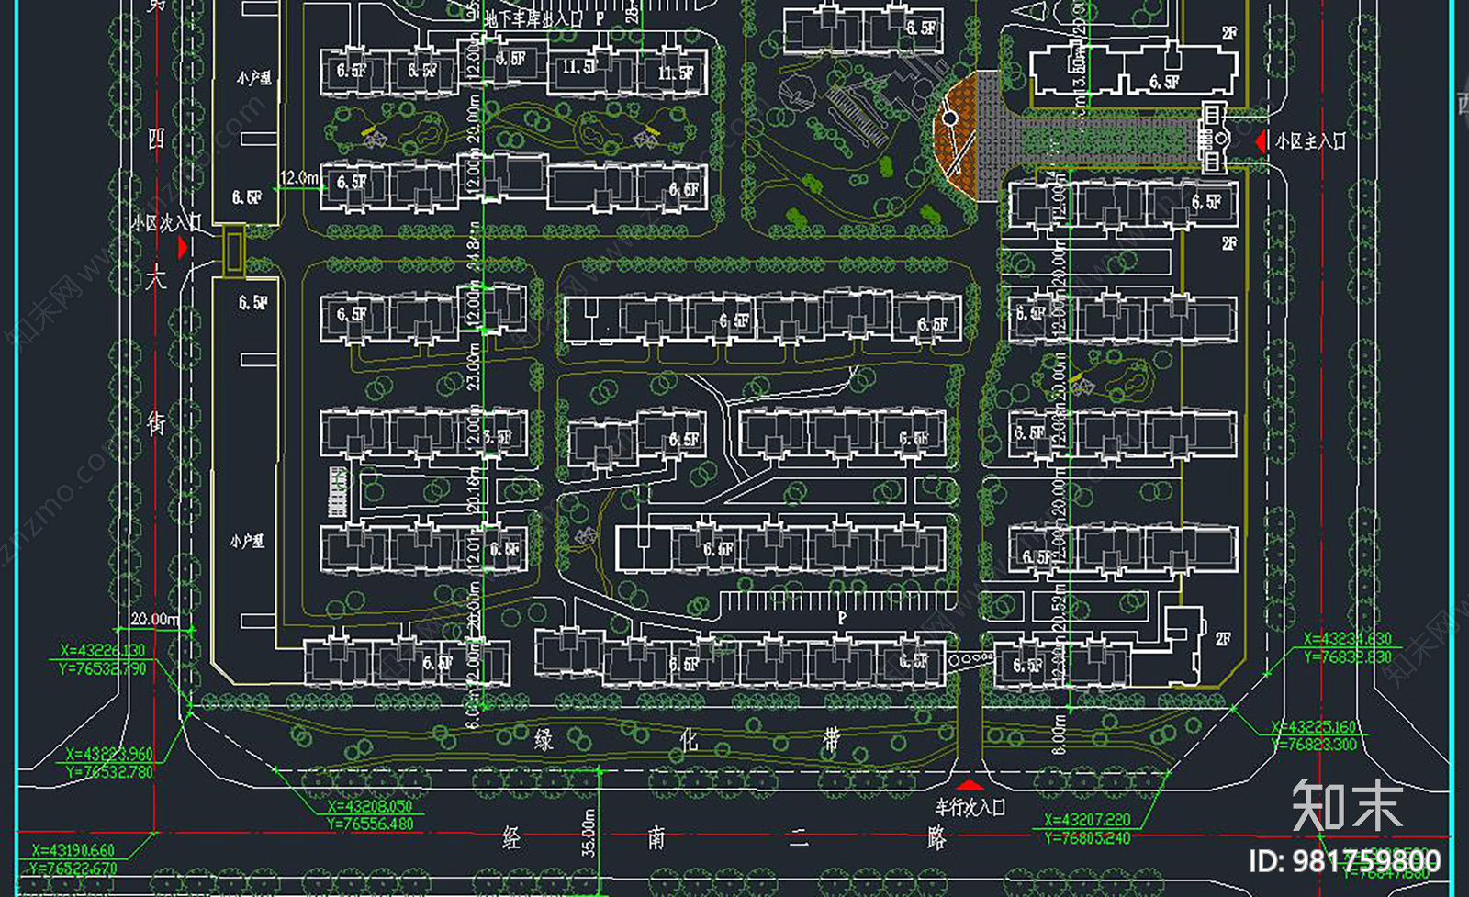Select coordinate text X=43234.630
Image resolution: width=1469 pixels, height=897 pixels.
coord(1348,639)
